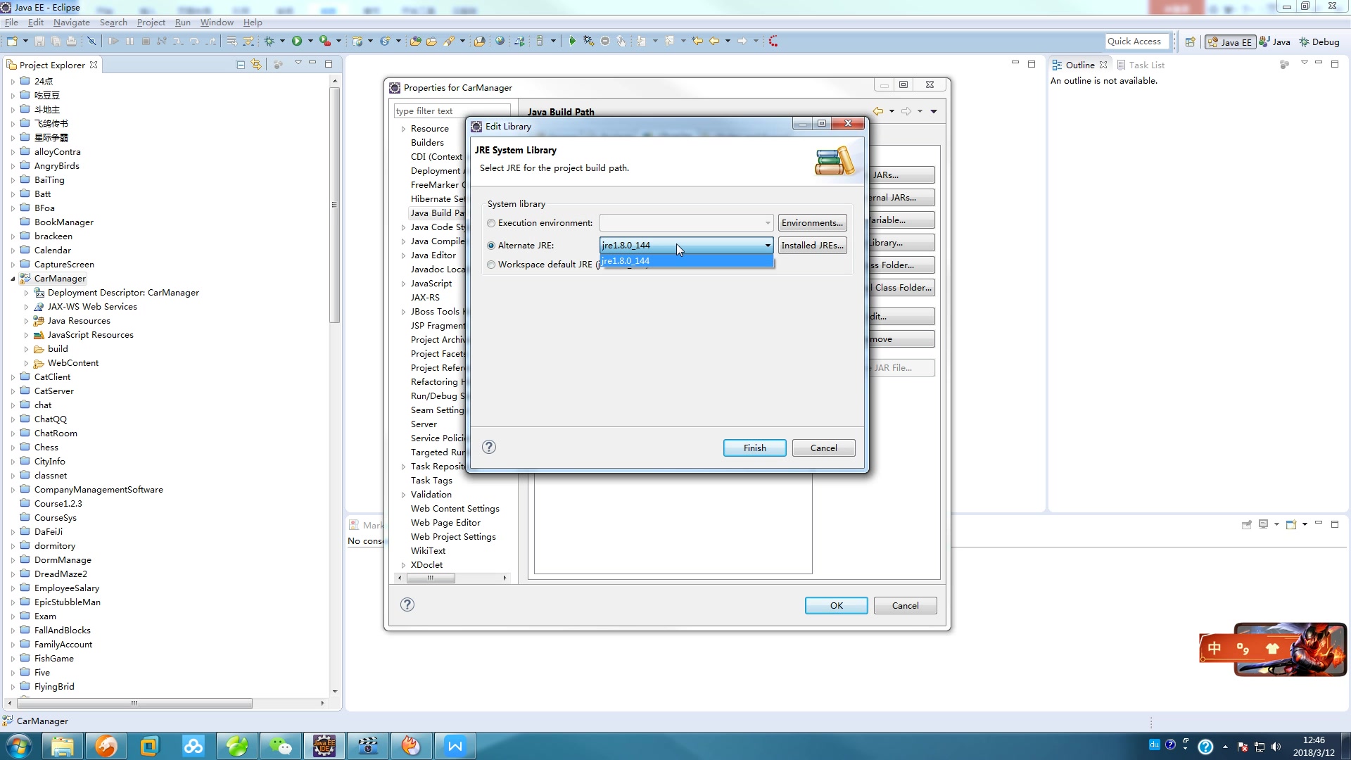Select Execution environment radio button
This screenshot has height=760, width=1351.
click(491, 223)
